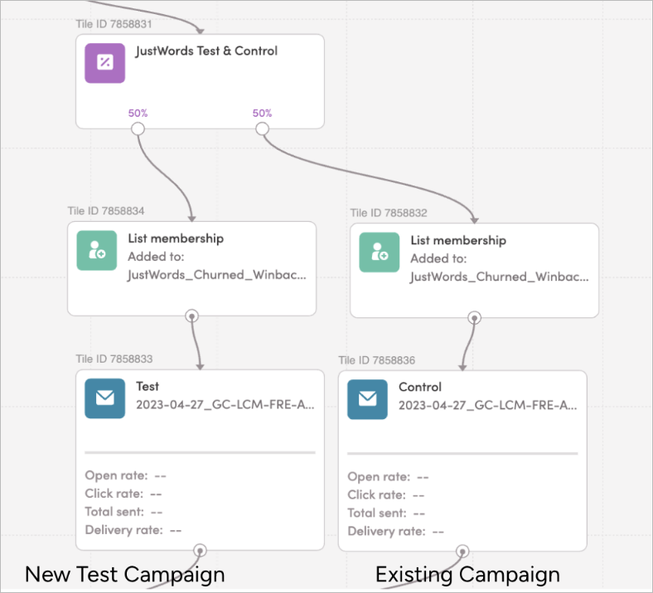
Task: Click left List membership person-plus icon
Action: click(x=97, y=250)
